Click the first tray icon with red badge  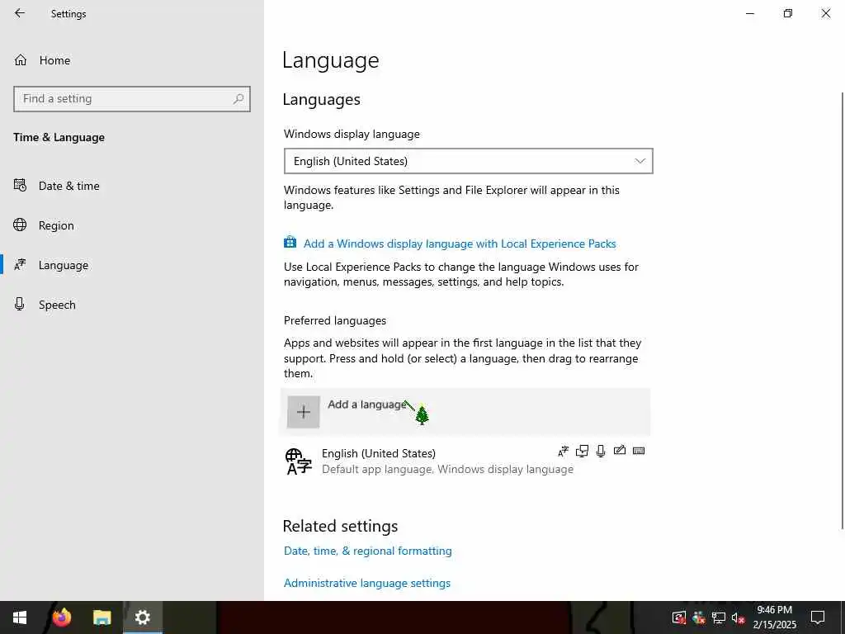coord(679,617)
